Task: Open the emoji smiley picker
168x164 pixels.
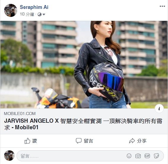Action: (x=129, y=156)
